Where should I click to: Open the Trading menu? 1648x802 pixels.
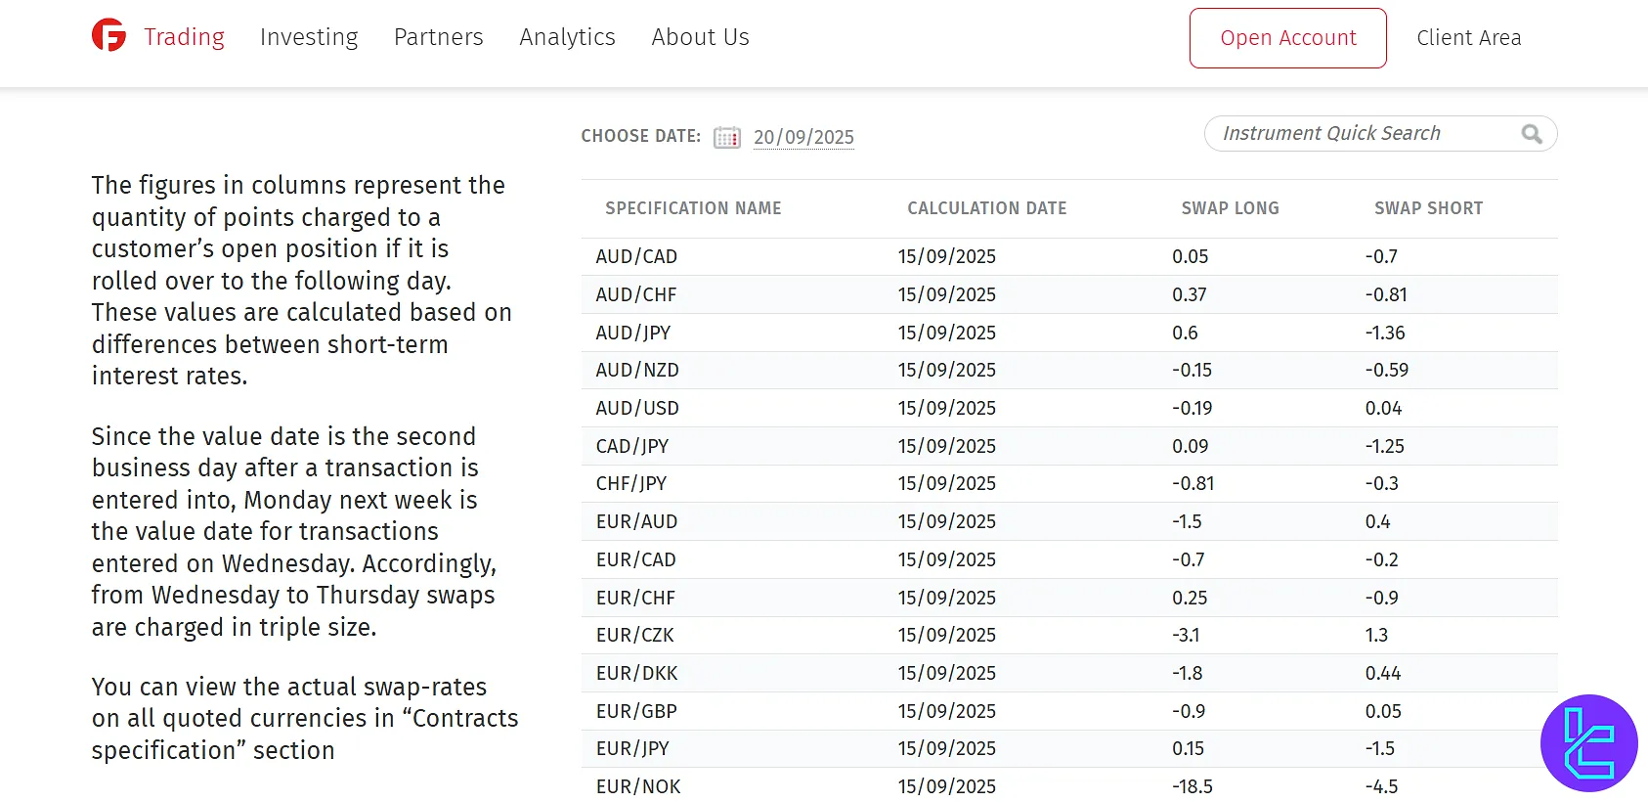click(x=184, y=37)
